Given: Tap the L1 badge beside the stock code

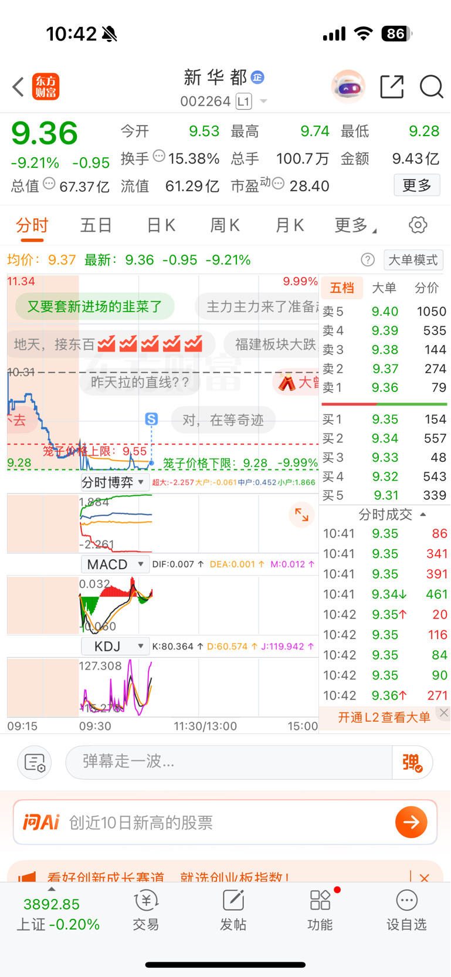Looking at the screenshot, I should [243, 102].
